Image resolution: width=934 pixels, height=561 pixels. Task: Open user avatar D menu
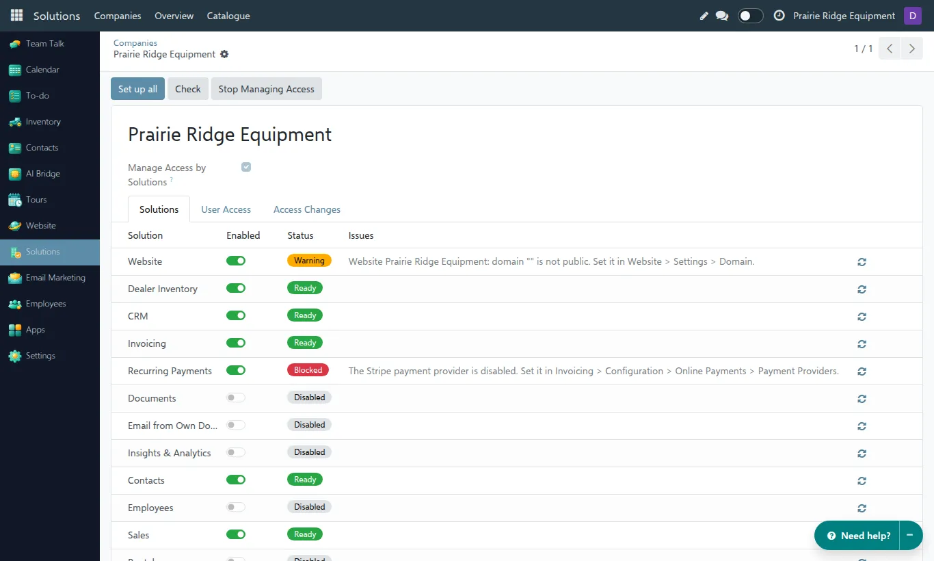[x=913, y=16]
